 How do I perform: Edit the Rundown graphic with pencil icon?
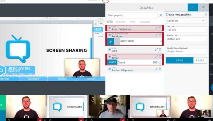pos(156,35)
